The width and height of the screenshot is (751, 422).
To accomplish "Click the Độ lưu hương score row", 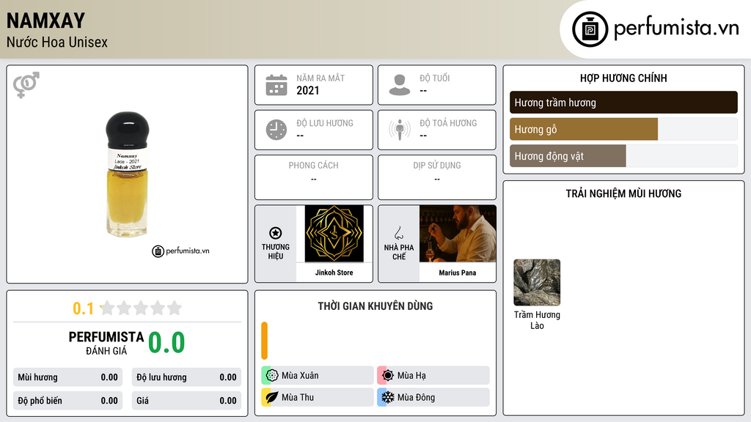I will (x=186, y=377).
